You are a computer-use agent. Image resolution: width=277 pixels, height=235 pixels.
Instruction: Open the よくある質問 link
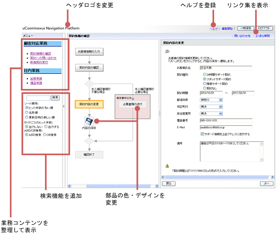tap(262, 36)
